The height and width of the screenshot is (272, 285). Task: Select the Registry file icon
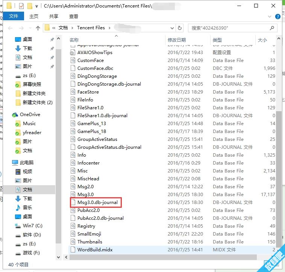(x=73, y=226)
